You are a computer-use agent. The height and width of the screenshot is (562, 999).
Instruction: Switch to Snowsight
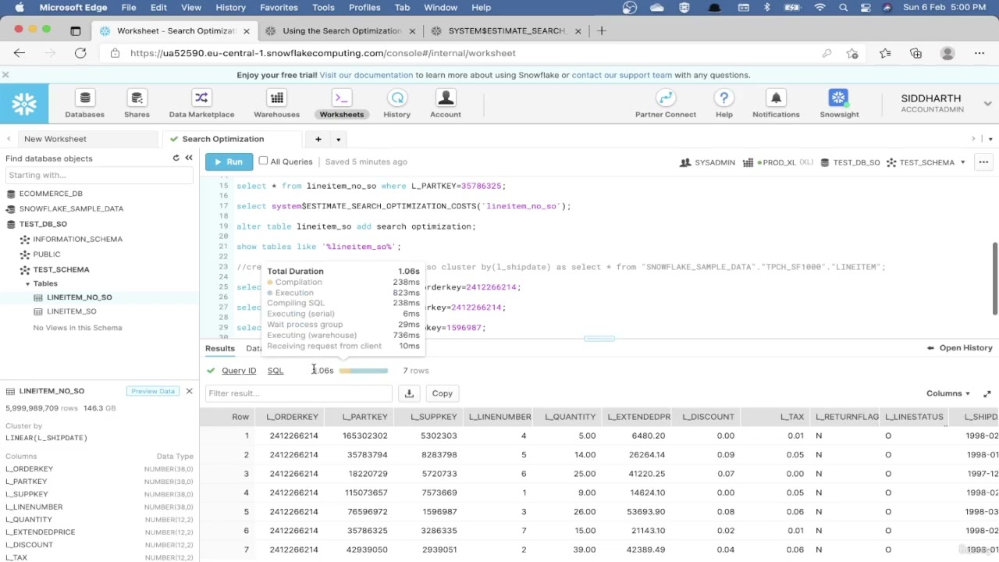click(x=839, y=104)
